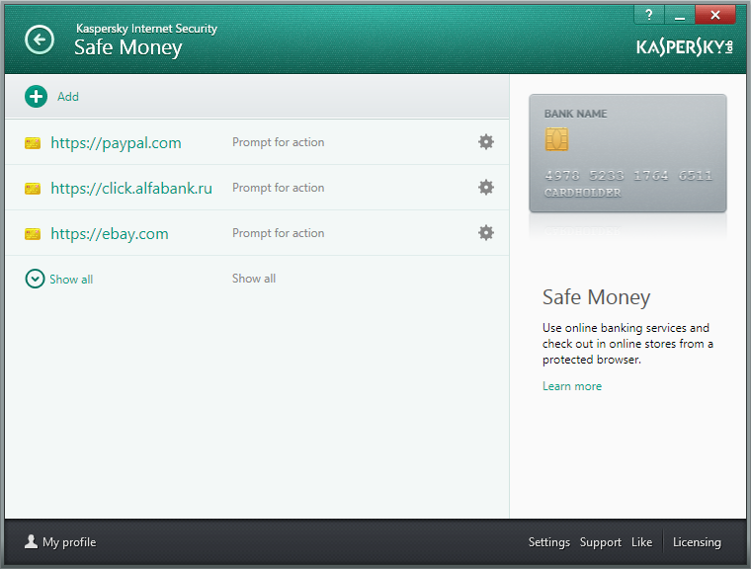The width and height of the screenshot is (751, 569).
Task: Open Support in the bottom bar
Action: click(x=600, y=542)
